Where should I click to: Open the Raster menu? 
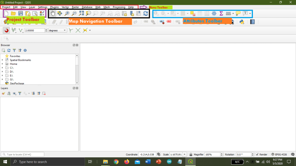75,7
